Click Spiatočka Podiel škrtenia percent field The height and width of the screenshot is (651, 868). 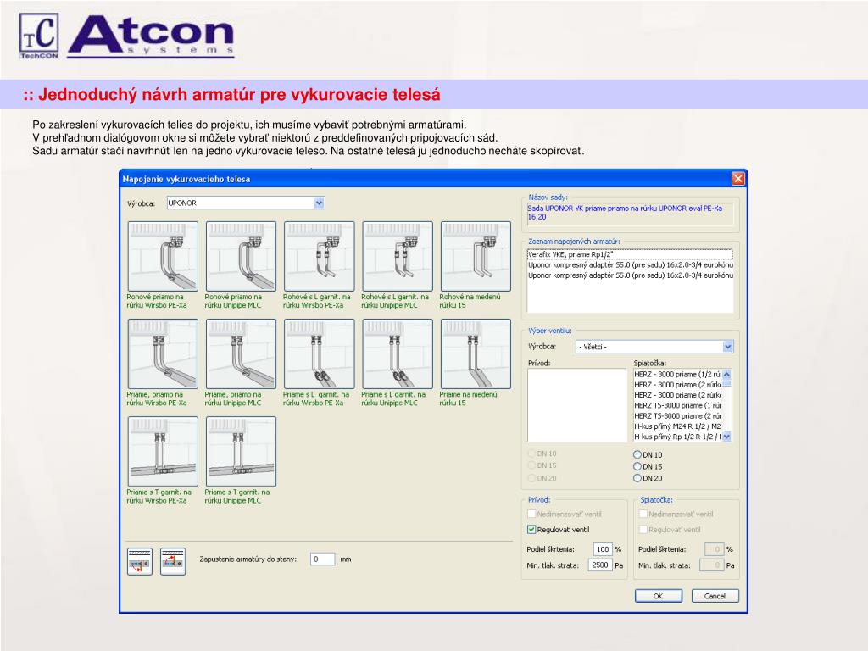click(x=714, y=549)
